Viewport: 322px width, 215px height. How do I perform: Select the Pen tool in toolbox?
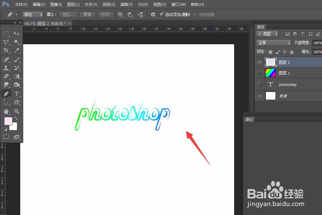point(6,94)
